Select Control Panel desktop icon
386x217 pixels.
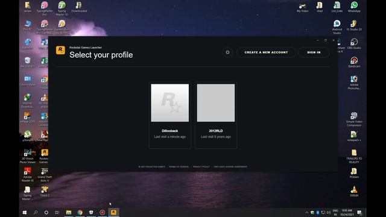point(28,81)
